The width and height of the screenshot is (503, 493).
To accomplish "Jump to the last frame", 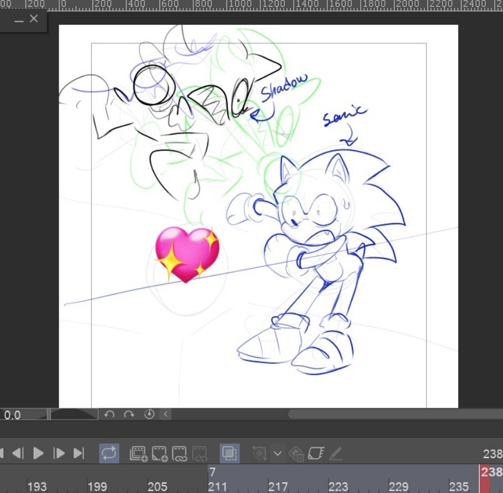I will pos(79,453).
